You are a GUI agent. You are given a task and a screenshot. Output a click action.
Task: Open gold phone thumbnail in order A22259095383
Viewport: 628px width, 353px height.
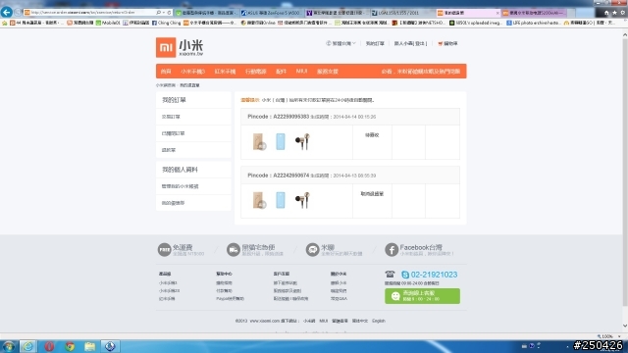[x=259, y=142]
